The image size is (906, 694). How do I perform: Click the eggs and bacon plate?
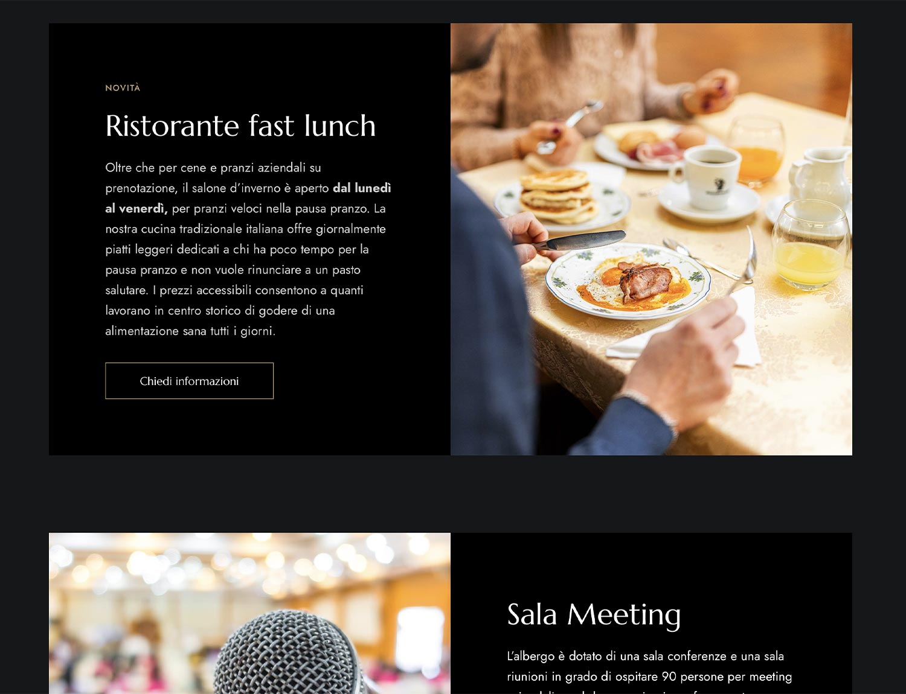click(628, 281)
